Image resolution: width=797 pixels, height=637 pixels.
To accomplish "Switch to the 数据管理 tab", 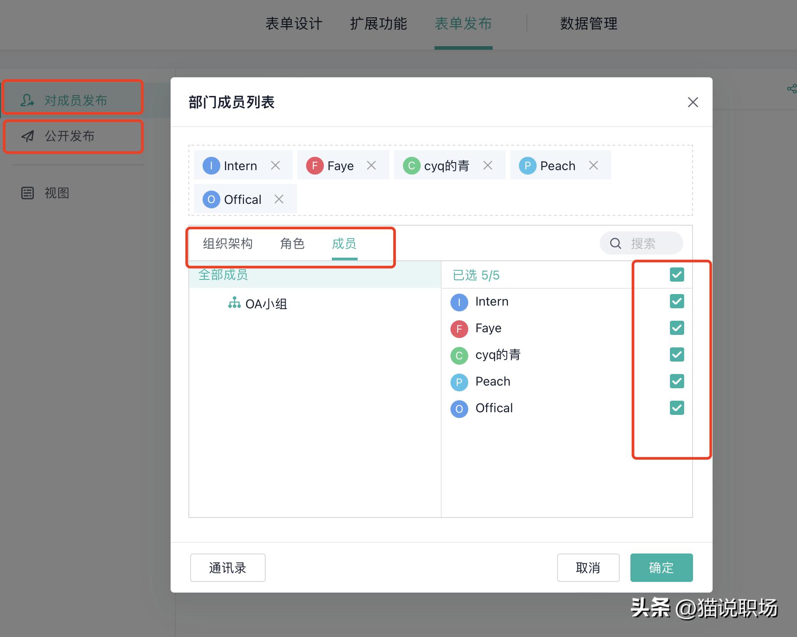I will pyautogui.click(x=588, y=24).
